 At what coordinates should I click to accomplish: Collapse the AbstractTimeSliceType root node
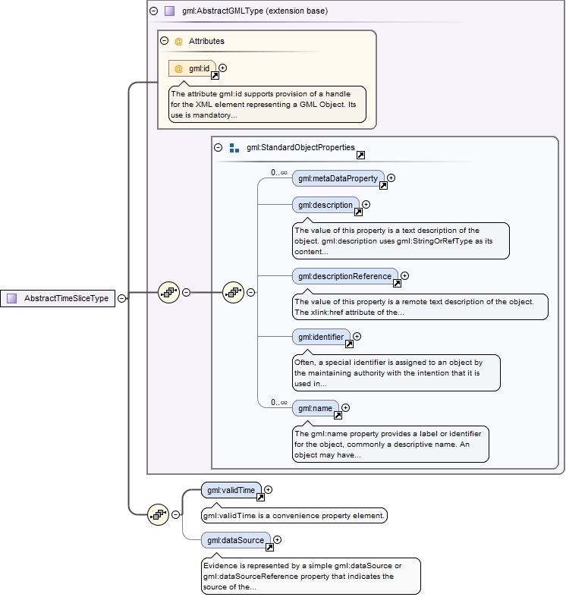click(122, 298)
